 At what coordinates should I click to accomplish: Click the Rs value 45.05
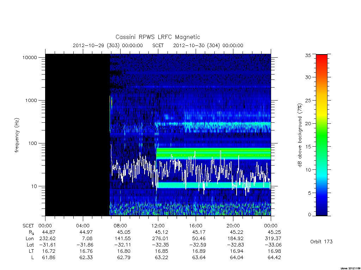coord(124,232)
